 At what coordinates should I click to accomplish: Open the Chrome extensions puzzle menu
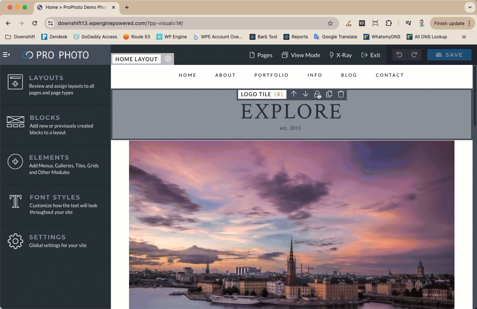pyautogui.click(x=389, y=23)
